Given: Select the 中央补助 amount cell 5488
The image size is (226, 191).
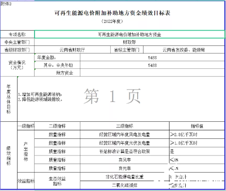Looking at the screenshot, I should [x=152, y=65].
